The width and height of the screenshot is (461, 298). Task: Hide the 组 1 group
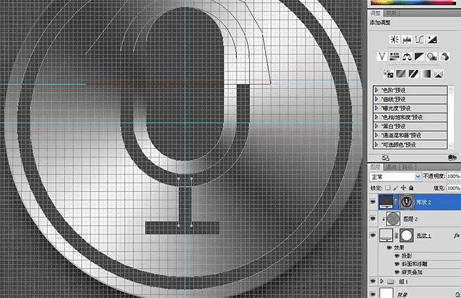point(373,281)
